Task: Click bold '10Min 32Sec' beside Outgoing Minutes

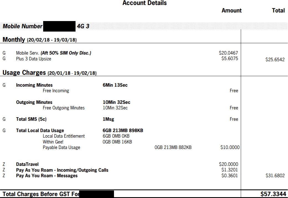Action: (116, 102)
